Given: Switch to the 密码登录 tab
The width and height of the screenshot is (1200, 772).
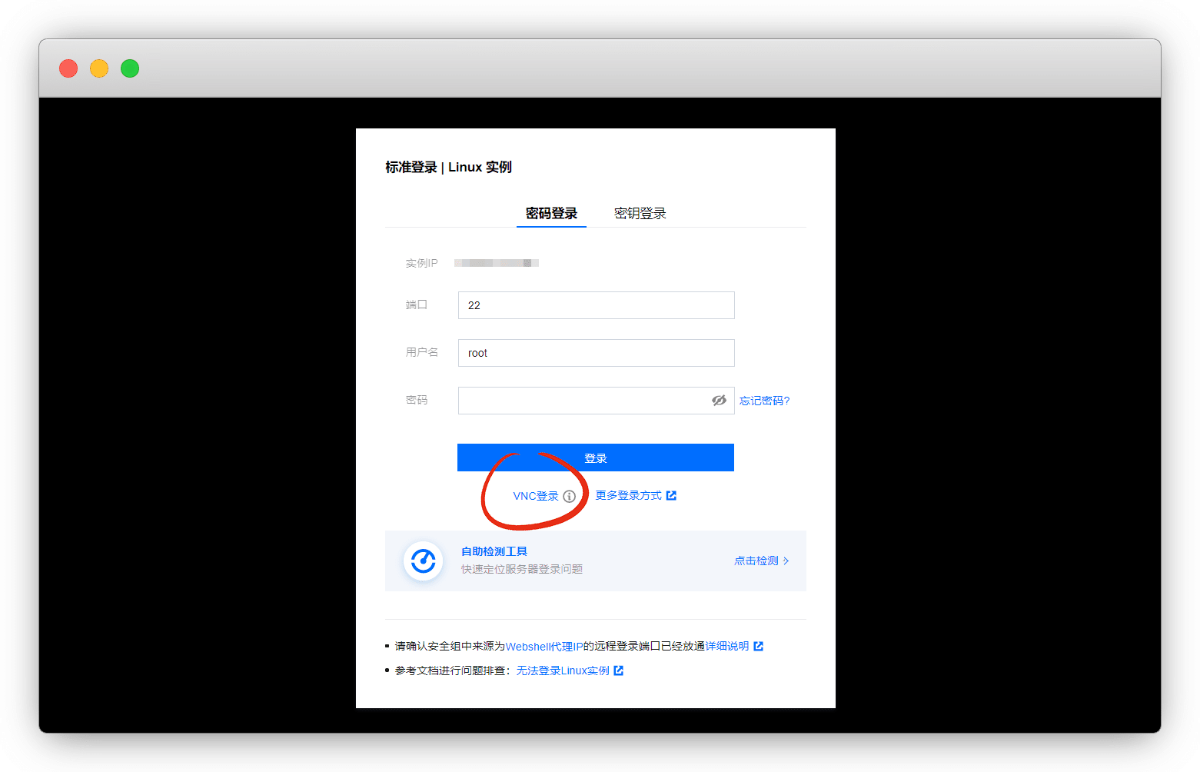Looking at the screenshot, I should click(551, 214).
